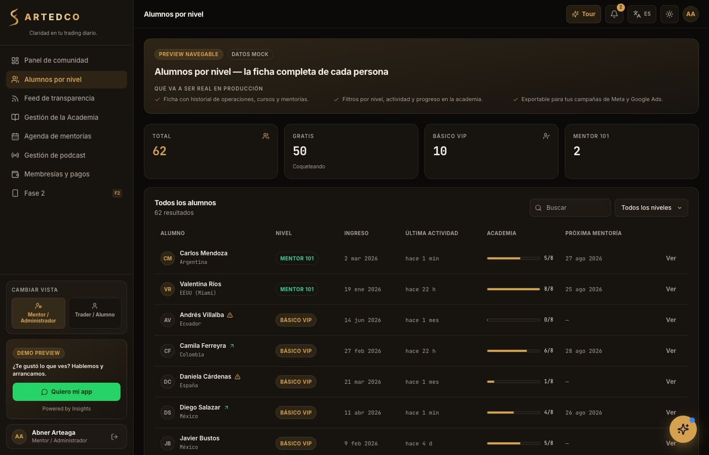Click the Gratis 50 stat card
The height and width of the screenshot is (455, 709).
pyautogui.click(x=351, y=151)
